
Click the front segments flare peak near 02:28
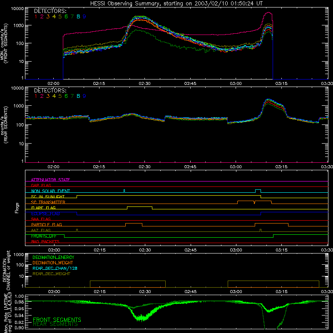tap(139, 17)
